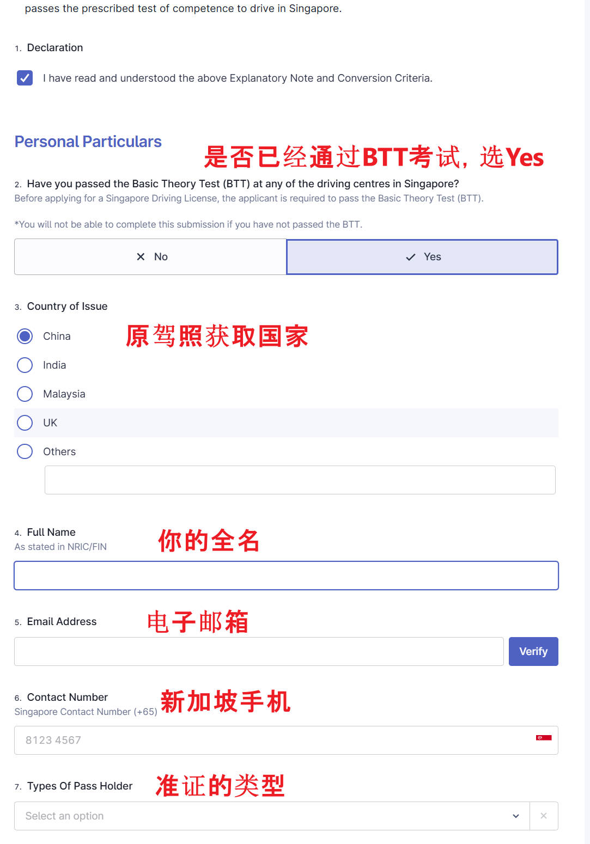Select the UK radio button
590x844 pixels.
pos(25,423)
